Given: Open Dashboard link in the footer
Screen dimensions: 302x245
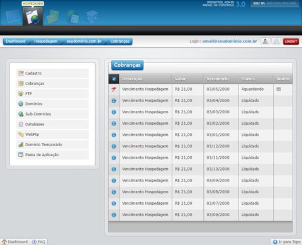Looking at the screenshot, I should (14, 242).
